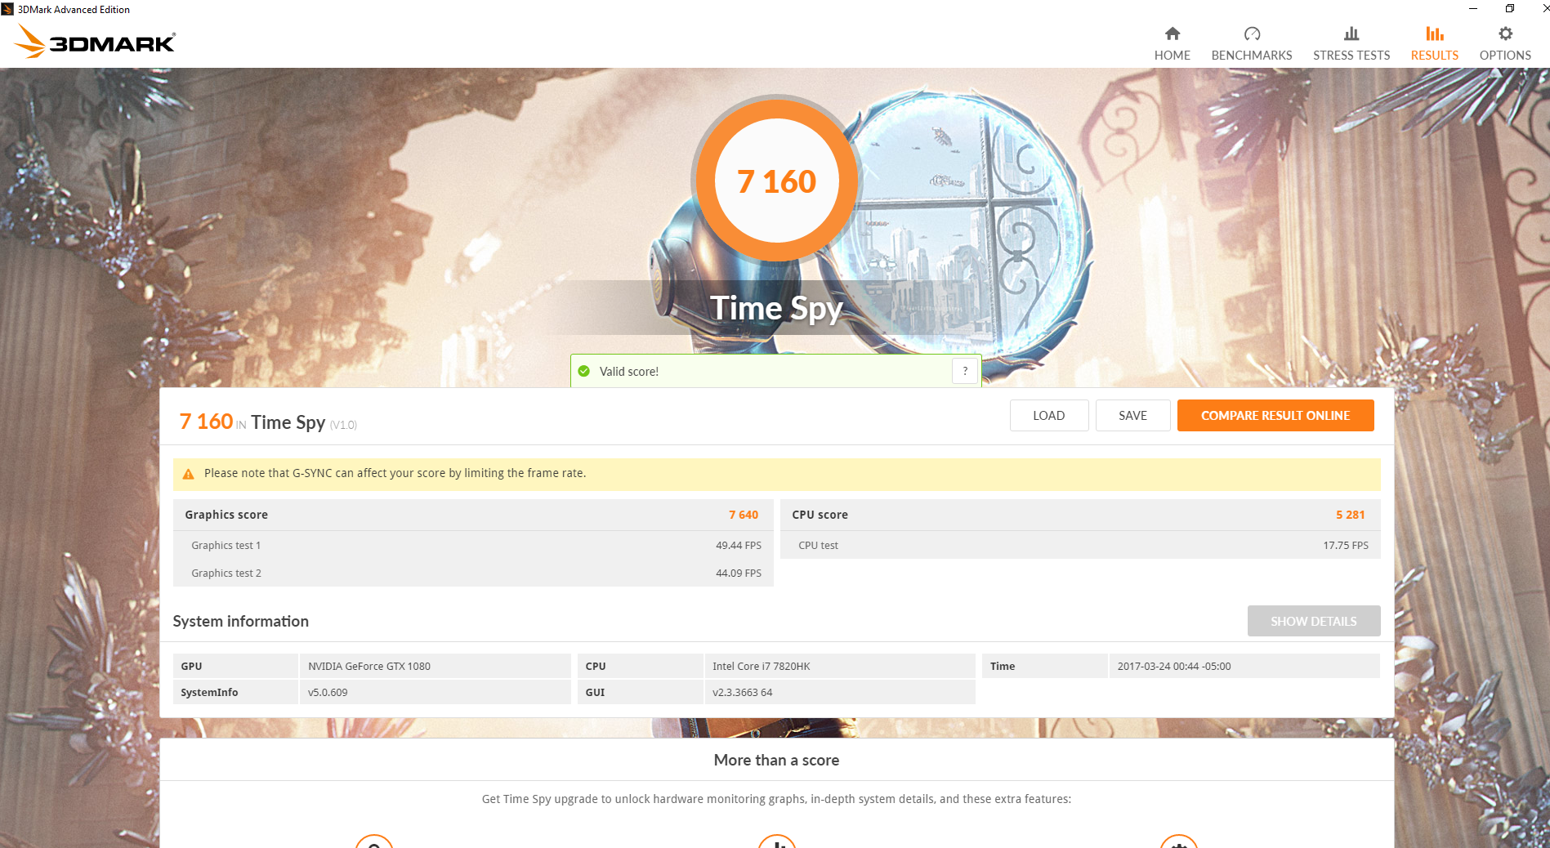Click the 3DMark logo
Image resolution: width=1550 pixels, height=848 pixels.
(x=95, y=41)
